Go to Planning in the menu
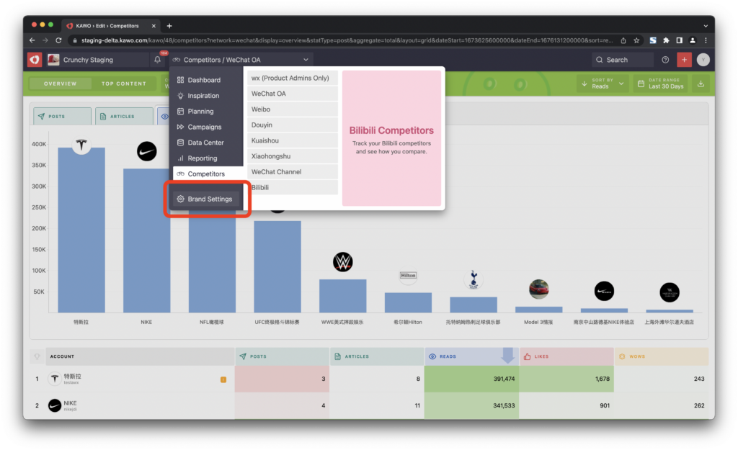This screenshot has height=450, width=738. pos(208,112)
